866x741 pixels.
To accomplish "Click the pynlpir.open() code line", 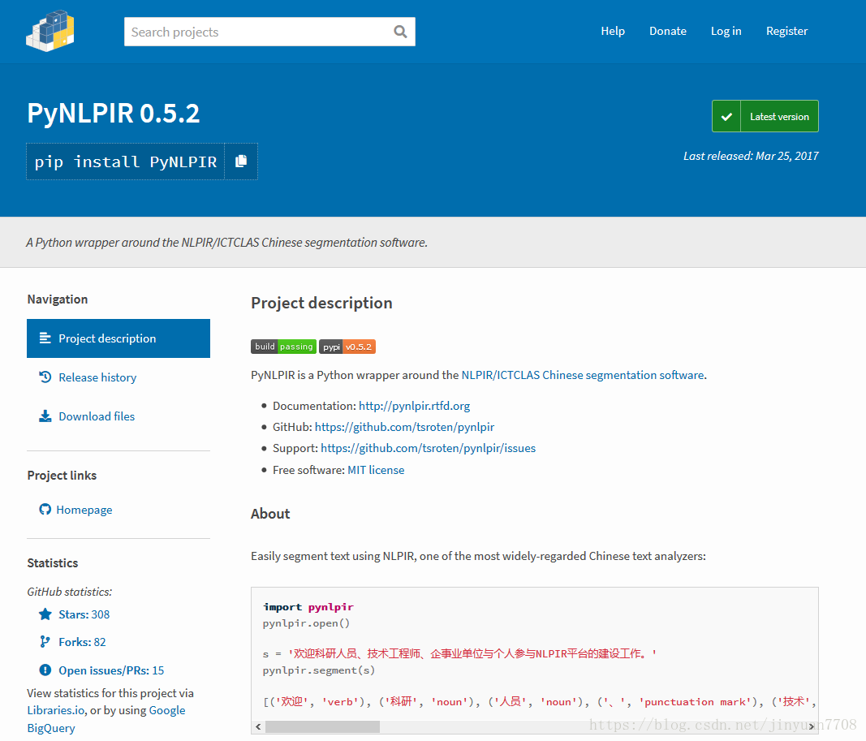I will click(x=306, y=623).
